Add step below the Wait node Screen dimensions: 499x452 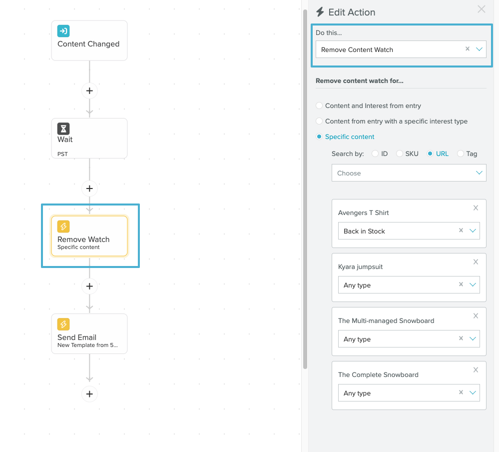89,188
